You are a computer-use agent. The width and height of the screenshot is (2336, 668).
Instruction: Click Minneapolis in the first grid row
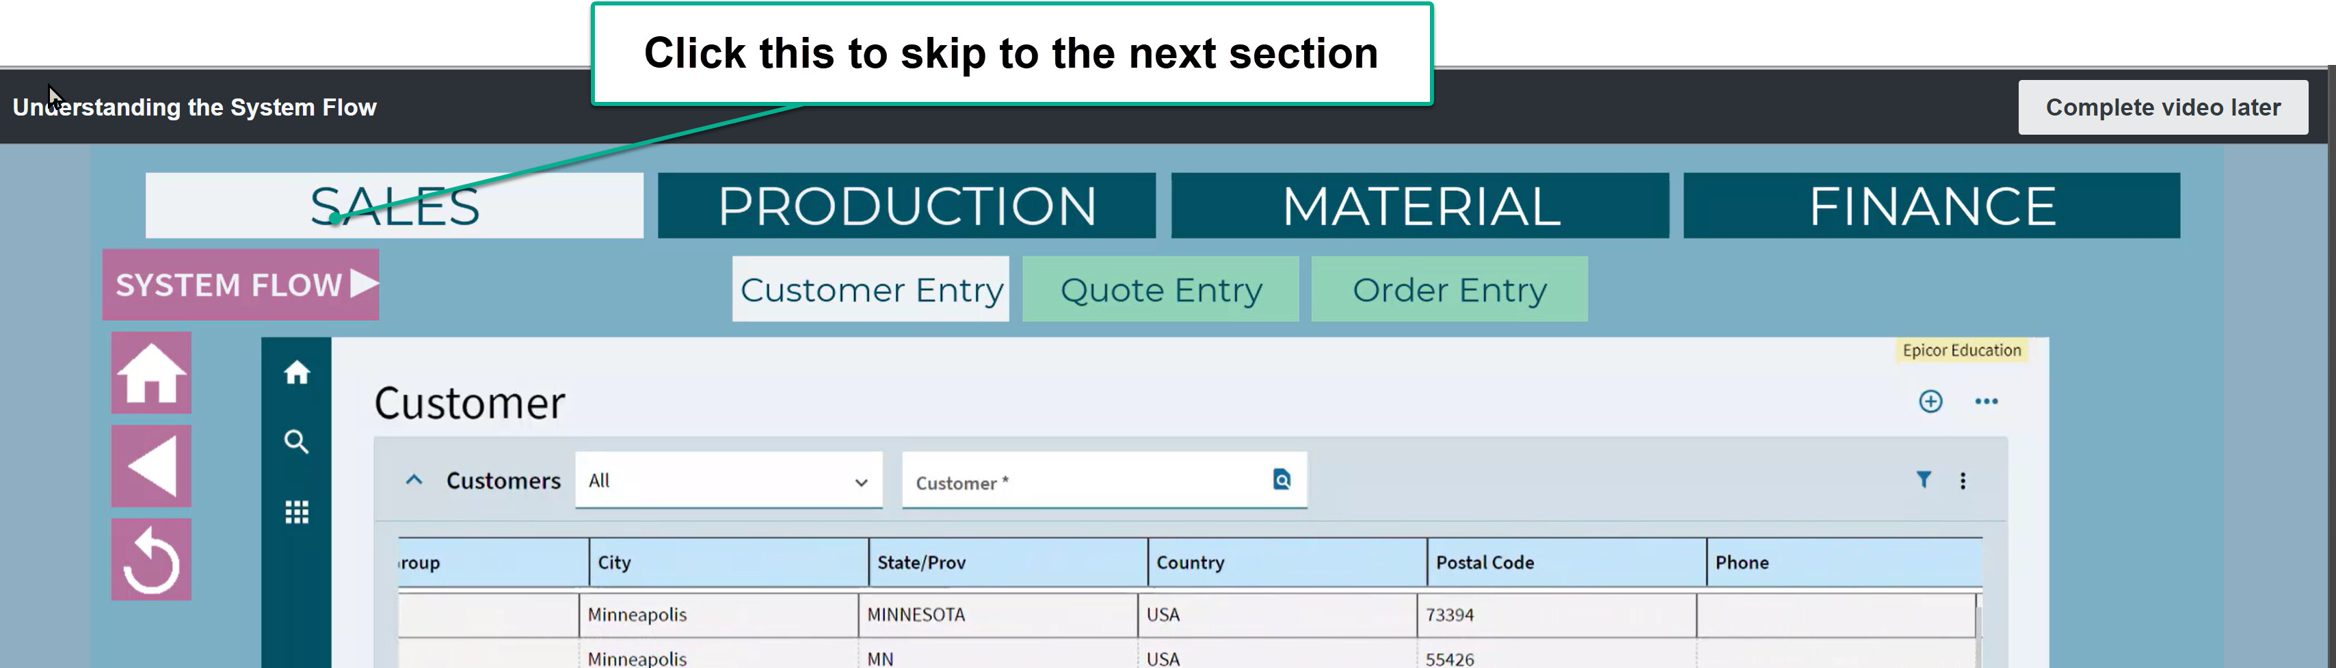(x=718, y=615)
